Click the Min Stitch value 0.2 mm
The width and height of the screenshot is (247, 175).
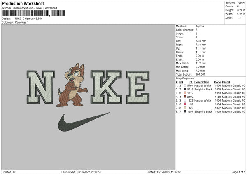click(x=200, y=67)
